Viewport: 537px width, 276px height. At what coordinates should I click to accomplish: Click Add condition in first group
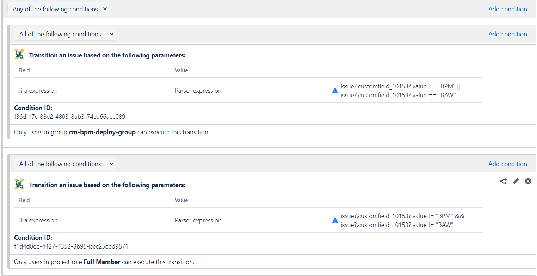507,34
